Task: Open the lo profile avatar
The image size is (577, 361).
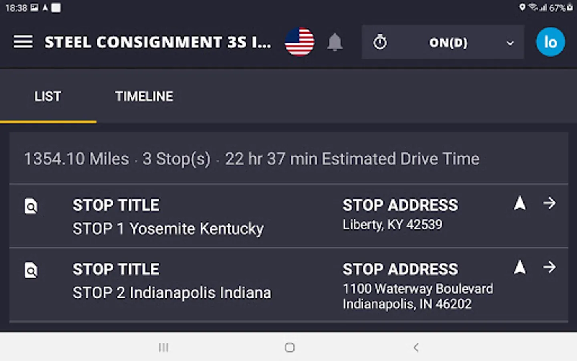Action: [x=550, y=42]
